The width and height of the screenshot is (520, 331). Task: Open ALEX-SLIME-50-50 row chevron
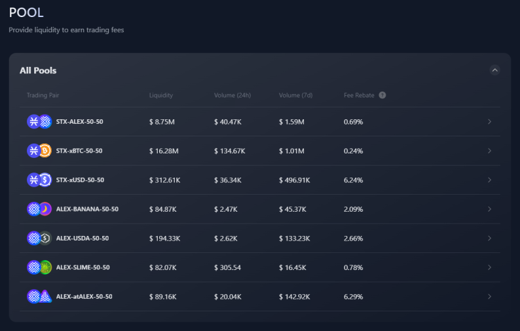(x=489, y=267)
